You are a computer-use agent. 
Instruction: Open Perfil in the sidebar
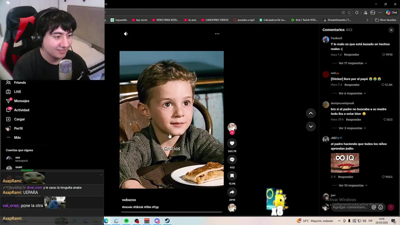pyautogui.click(x=14, y=128)
